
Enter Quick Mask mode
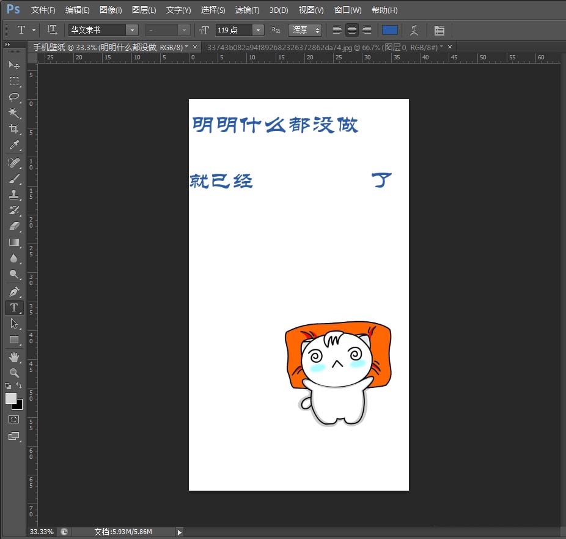[x=14, y=420]
